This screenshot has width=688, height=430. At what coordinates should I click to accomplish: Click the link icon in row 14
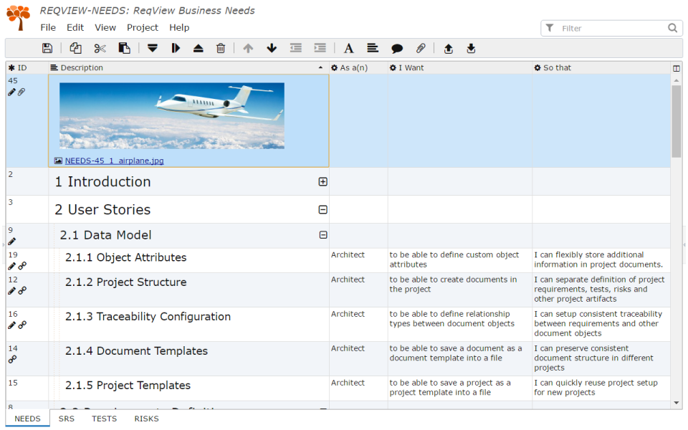[12, 359]
